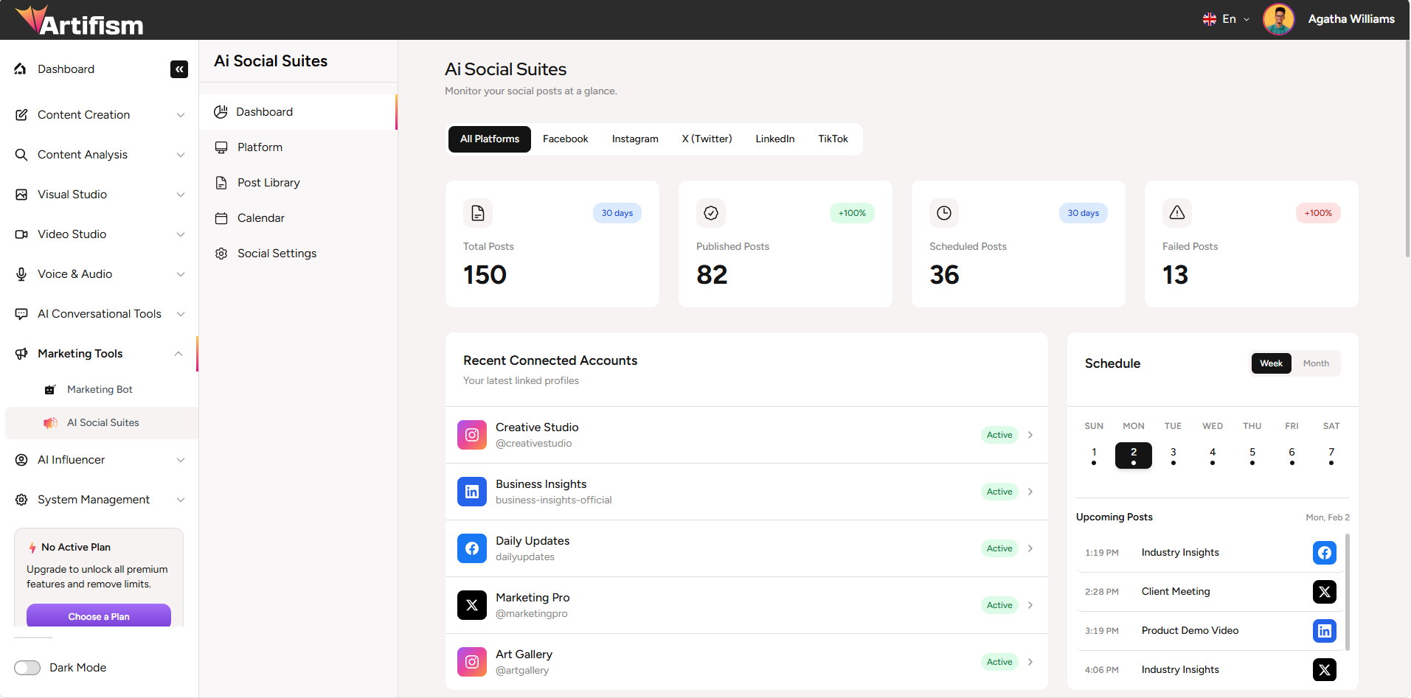This screenshot has height=698, width=1411.
Task: Click the Choose a Plan button
Action: (98, 616)
